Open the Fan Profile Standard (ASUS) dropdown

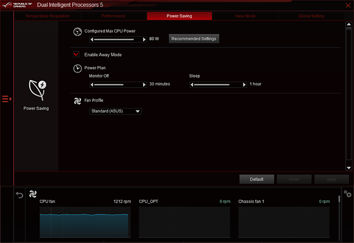point(116,111)
